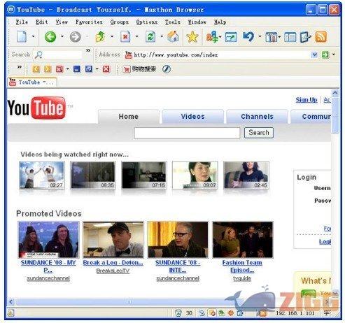Viewport: 345px width, 323px height.
Task: Expand the Search bar chevron overflow
Action: pyautogui.click(x=88, y=50)
